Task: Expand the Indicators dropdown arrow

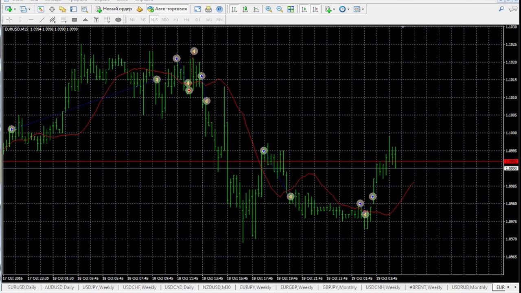Action: click(334, 9)
